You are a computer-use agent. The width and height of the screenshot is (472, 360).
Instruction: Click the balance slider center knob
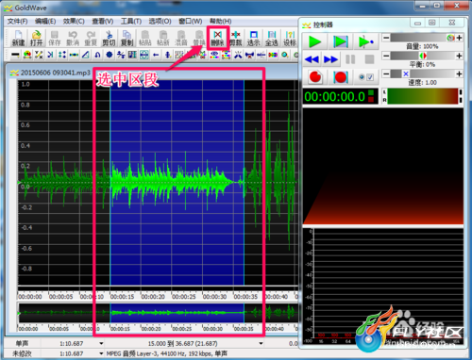[423, 56]
